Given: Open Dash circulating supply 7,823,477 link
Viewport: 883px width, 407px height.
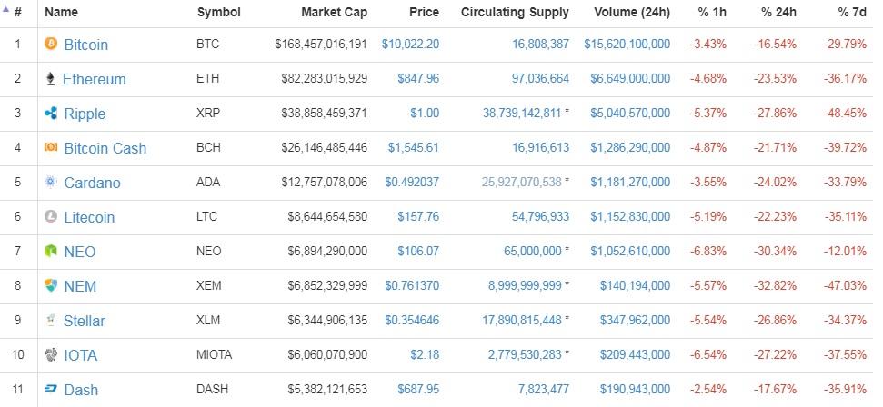Looking at the screenshot, I should click(540, 390).
